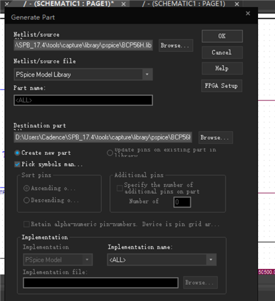Confirm with the OK button
This screenshot has width=275, height=301.
point(222,36)
